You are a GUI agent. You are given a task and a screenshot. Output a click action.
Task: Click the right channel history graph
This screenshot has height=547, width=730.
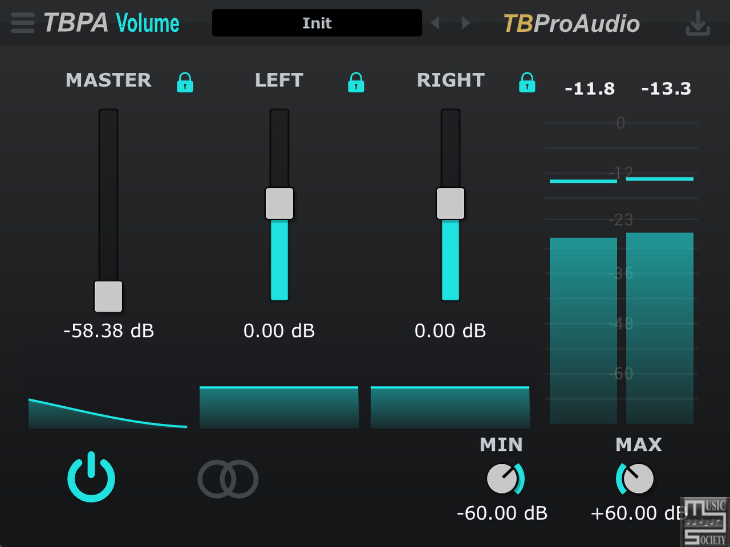(x=451, y=407)
